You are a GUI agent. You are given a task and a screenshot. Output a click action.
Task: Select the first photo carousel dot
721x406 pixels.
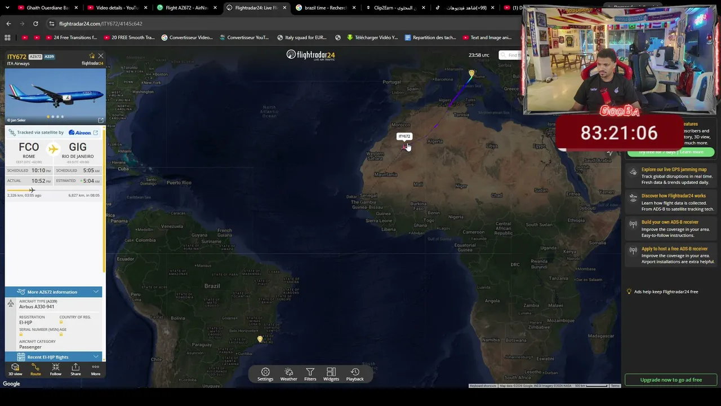[x=48, y=117]
